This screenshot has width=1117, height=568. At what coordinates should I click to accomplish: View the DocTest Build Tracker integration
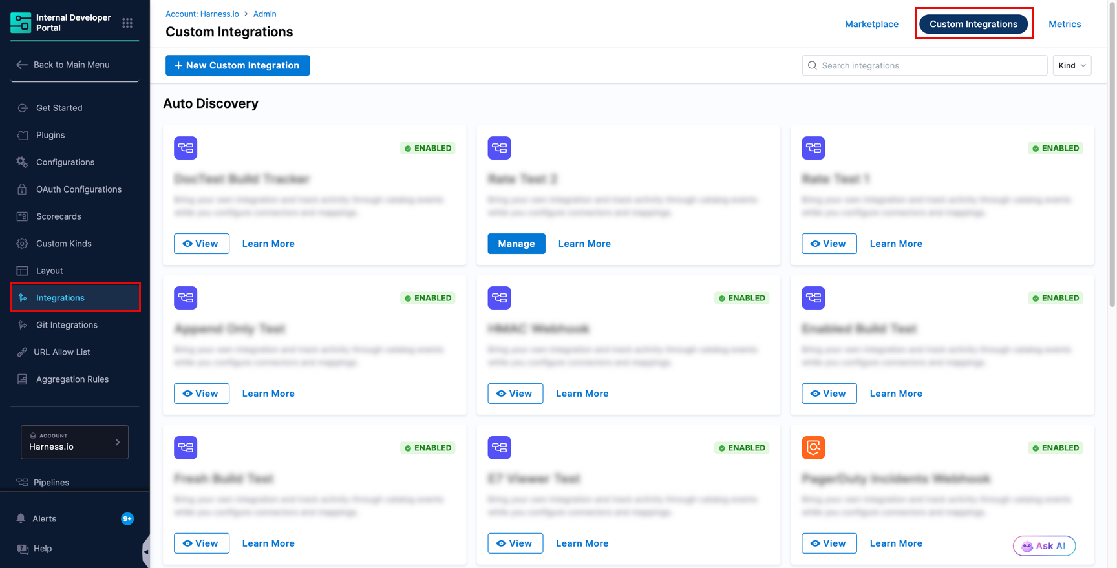[x=202, y=244]
